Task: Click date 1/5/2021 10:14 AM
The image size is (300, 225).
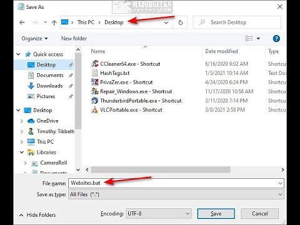Action: (x=226, y=73)
